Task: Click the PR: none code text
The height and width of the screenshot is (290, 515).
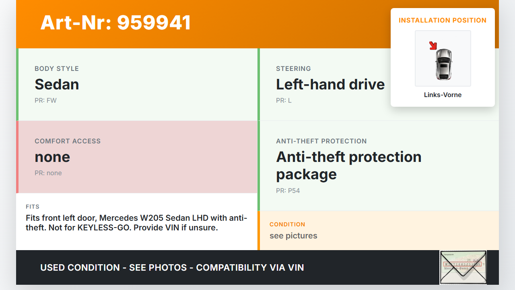Action: (x=48, y=173)
